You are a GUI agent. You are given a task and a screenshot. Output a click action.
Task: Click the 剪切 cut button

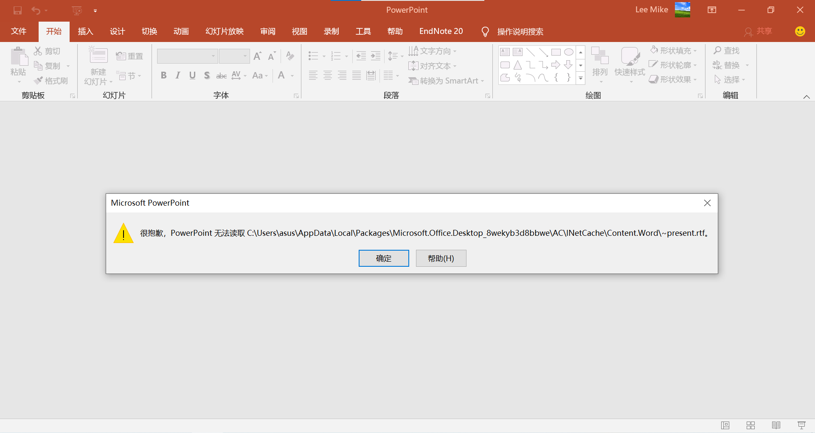47,51
